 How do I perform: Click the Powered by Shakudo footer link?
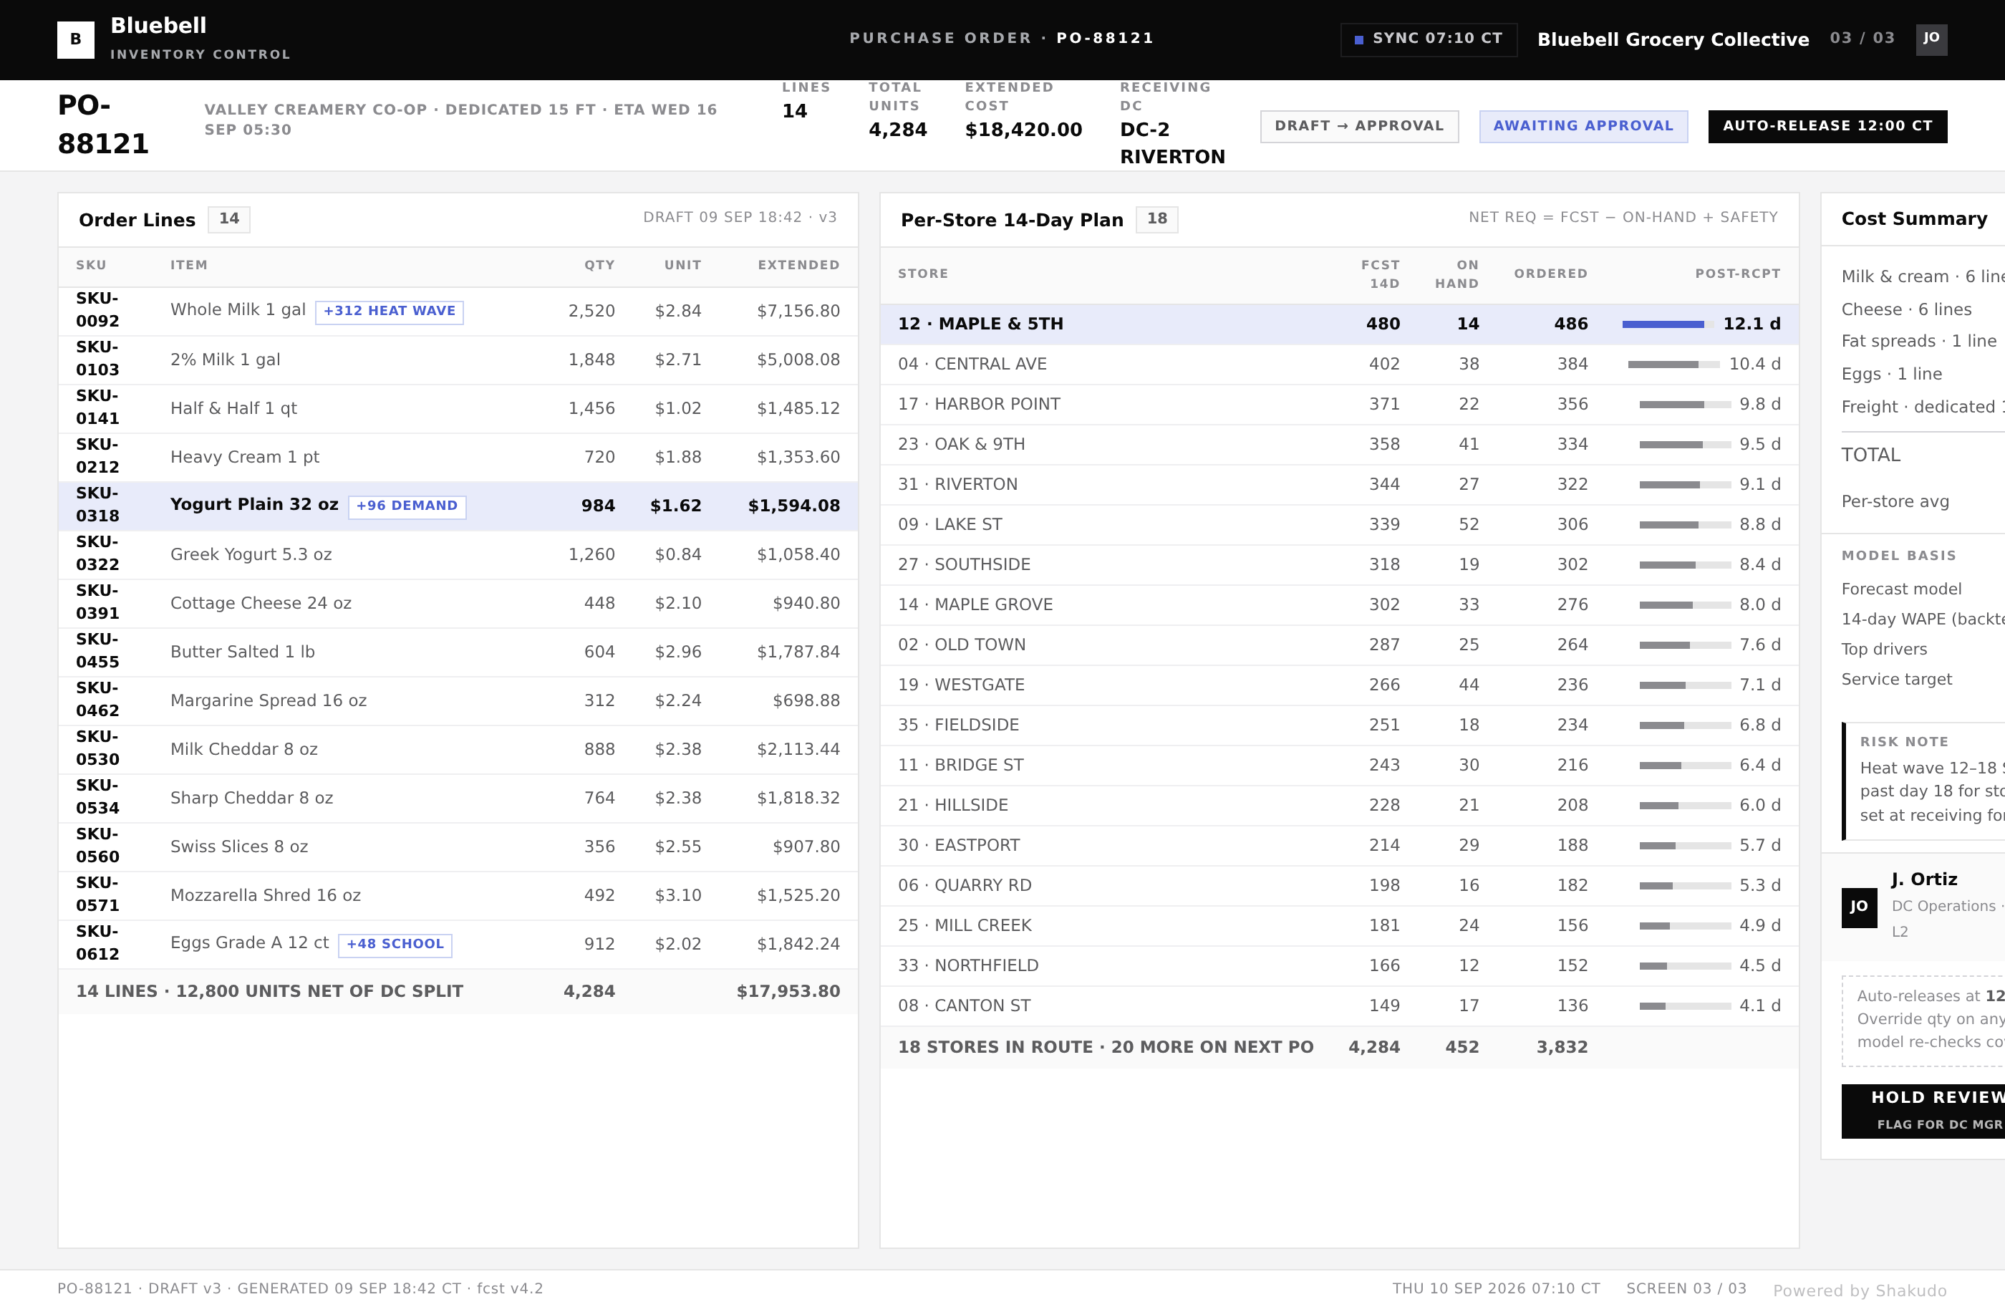[1859, 1291]
